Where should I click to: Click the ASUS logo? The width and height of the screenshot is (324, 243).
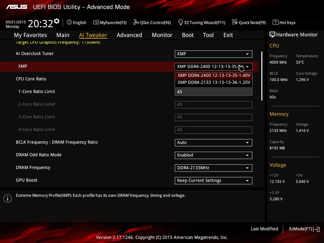[16, 7]
